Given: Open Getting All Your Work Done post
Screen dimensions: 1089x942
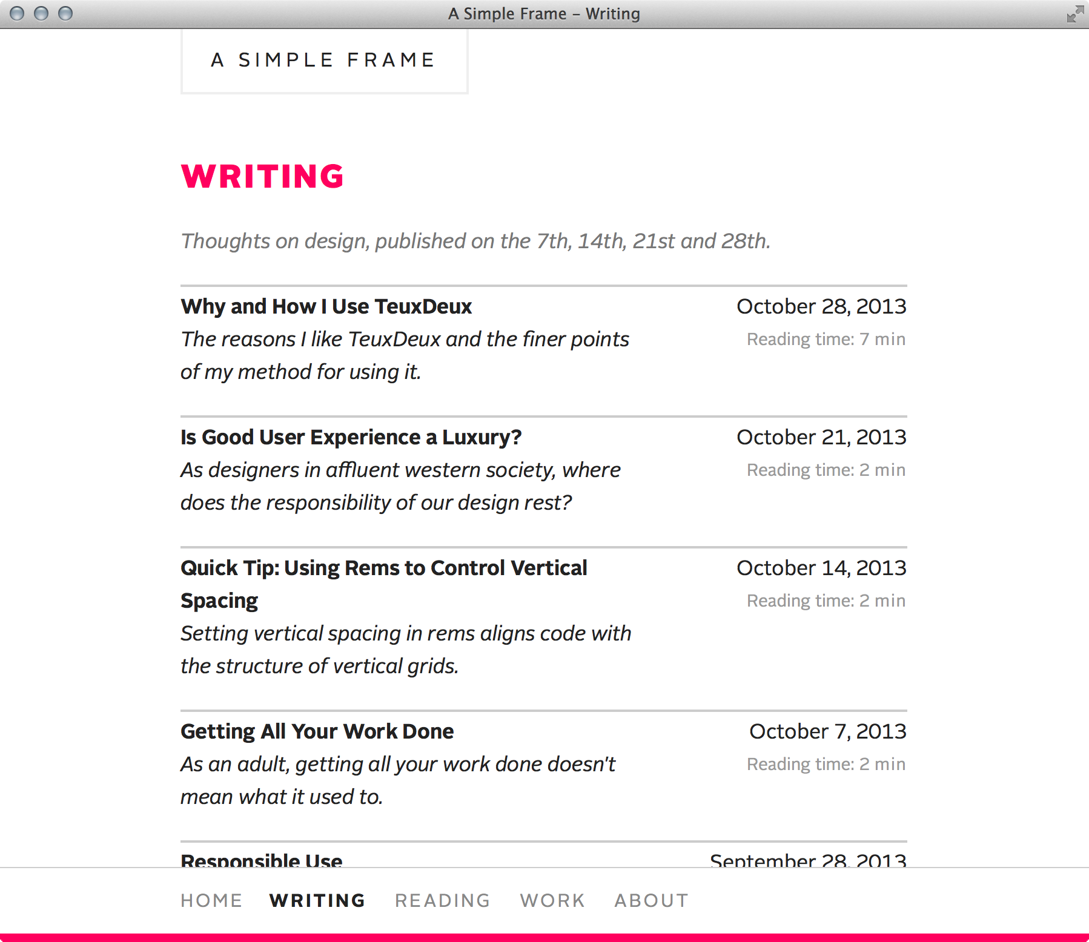Looking at the screenshot, I should 317,731.
